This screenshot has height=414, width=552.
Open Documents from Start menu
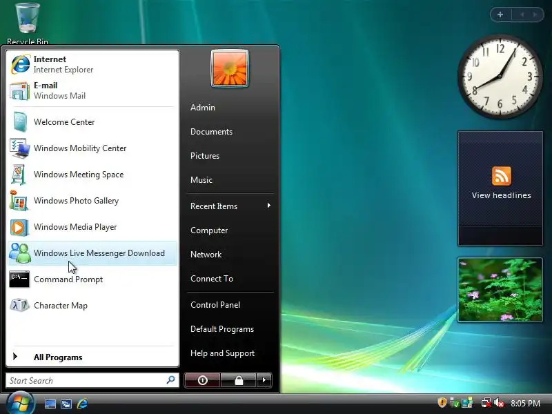211,132
